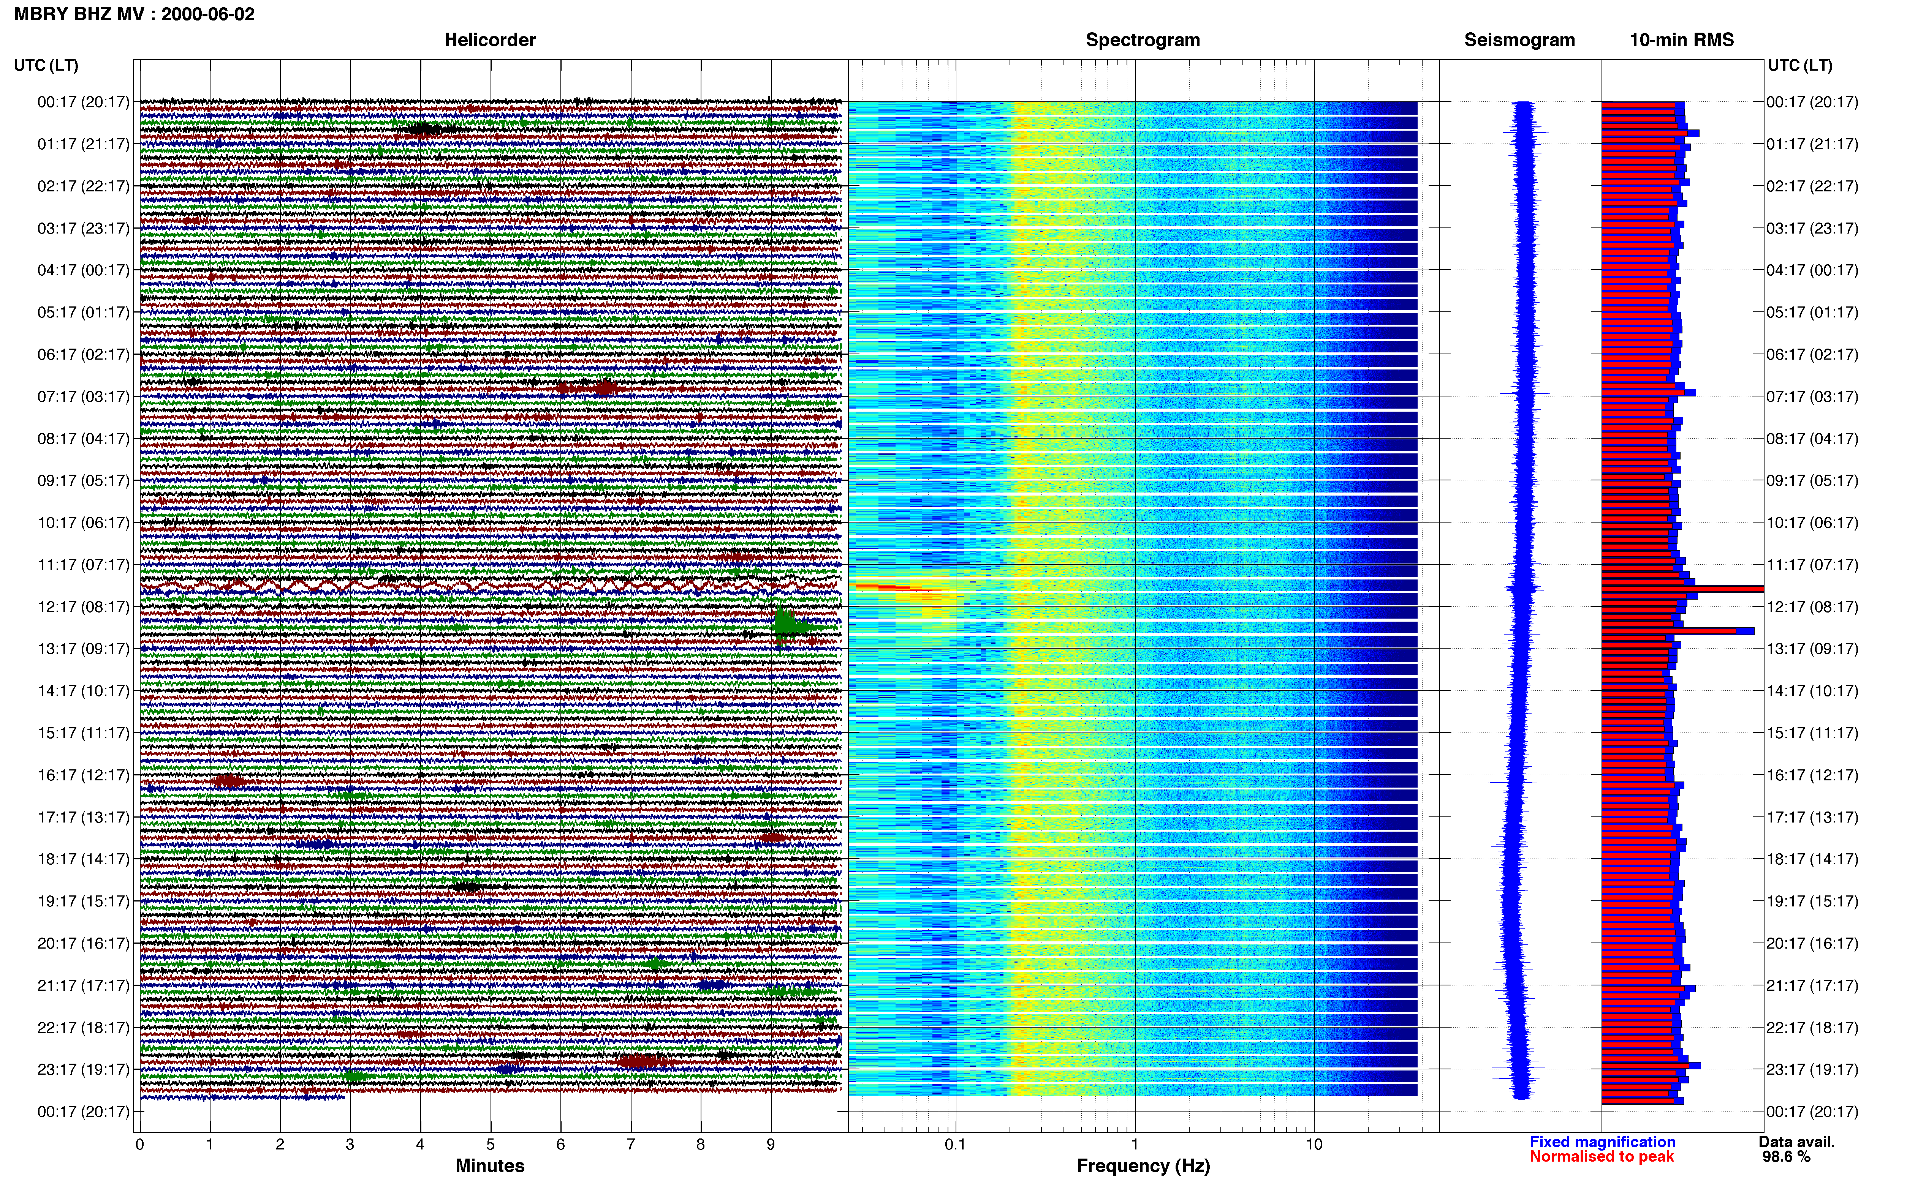Click the minute 0 tick label on the helicorder axis
The width and height of the screenshot is (1907, 1192).
click(139, 1145)
